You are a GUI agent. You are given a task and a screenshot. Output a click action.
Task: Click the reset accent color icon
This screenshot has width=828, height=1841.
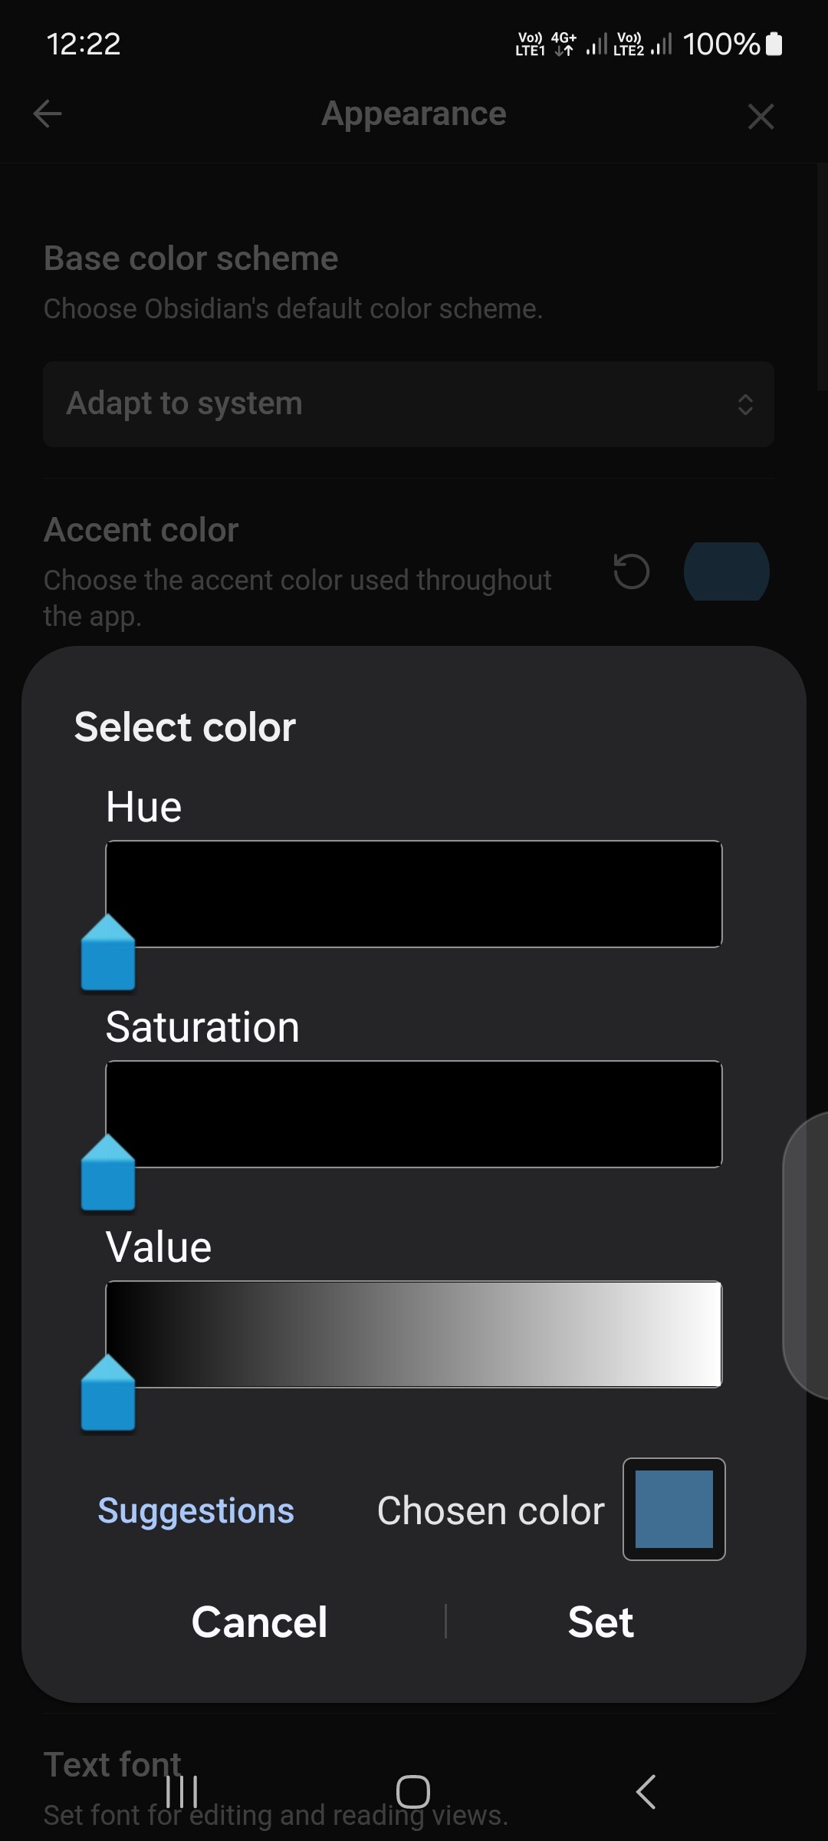632,571
